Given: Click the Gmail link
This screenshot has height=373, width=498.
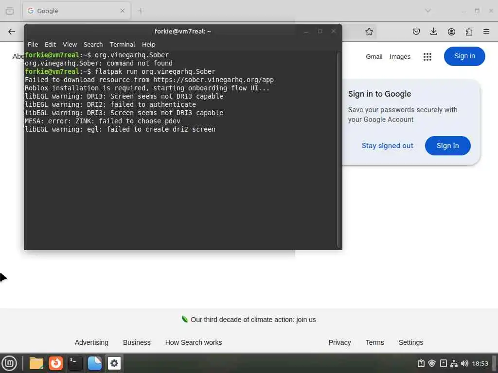Looking at the screenshot, I should pyautogui.click(x=374, y=56).
